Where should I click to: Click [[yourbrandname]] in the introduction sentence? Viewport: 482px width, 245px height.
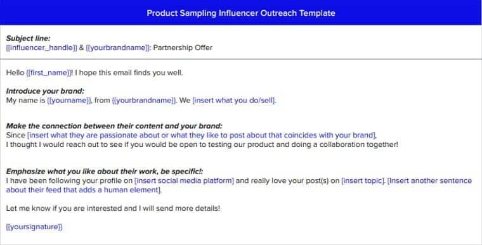click(x=145, y=101)
